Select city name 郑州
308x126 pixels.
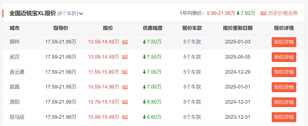pos(15,42)
